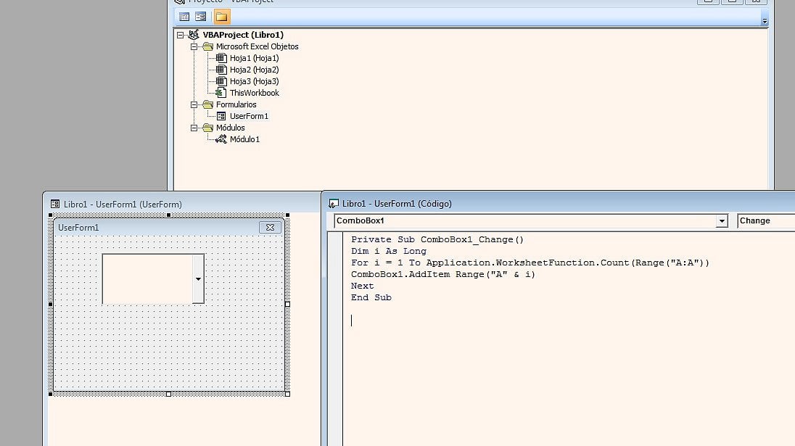Viewport: 795px width, 446px height.
Task: Click the View Object toolbar icon
Action: [200, 17]
